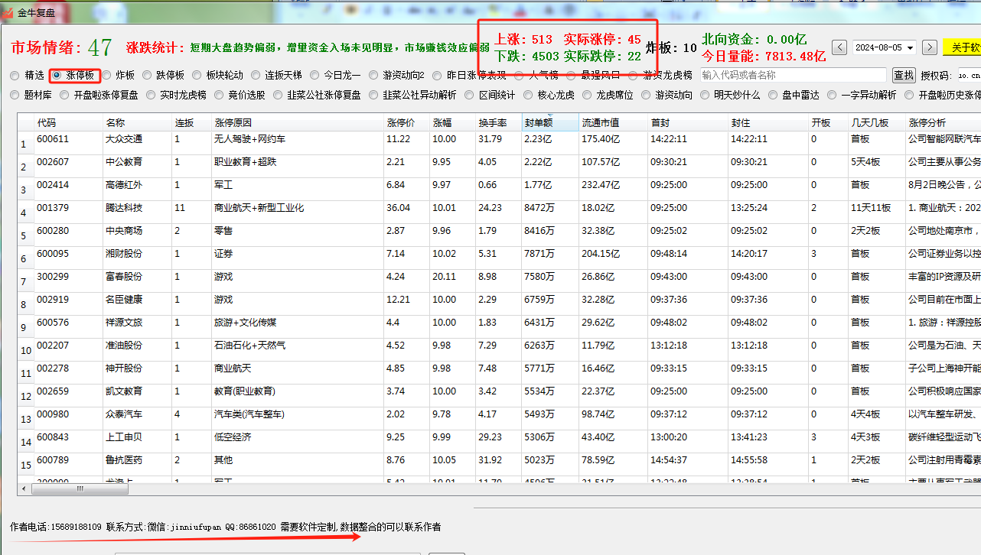This screenshot has height=555, width=981.
Task: Select the 题材库 radio option
Action: [15, 96]
